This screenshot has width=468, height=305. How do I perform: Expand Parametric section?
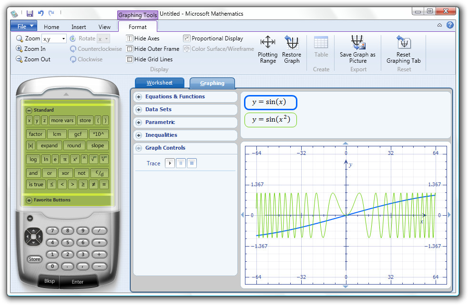(x=139, y=122)
